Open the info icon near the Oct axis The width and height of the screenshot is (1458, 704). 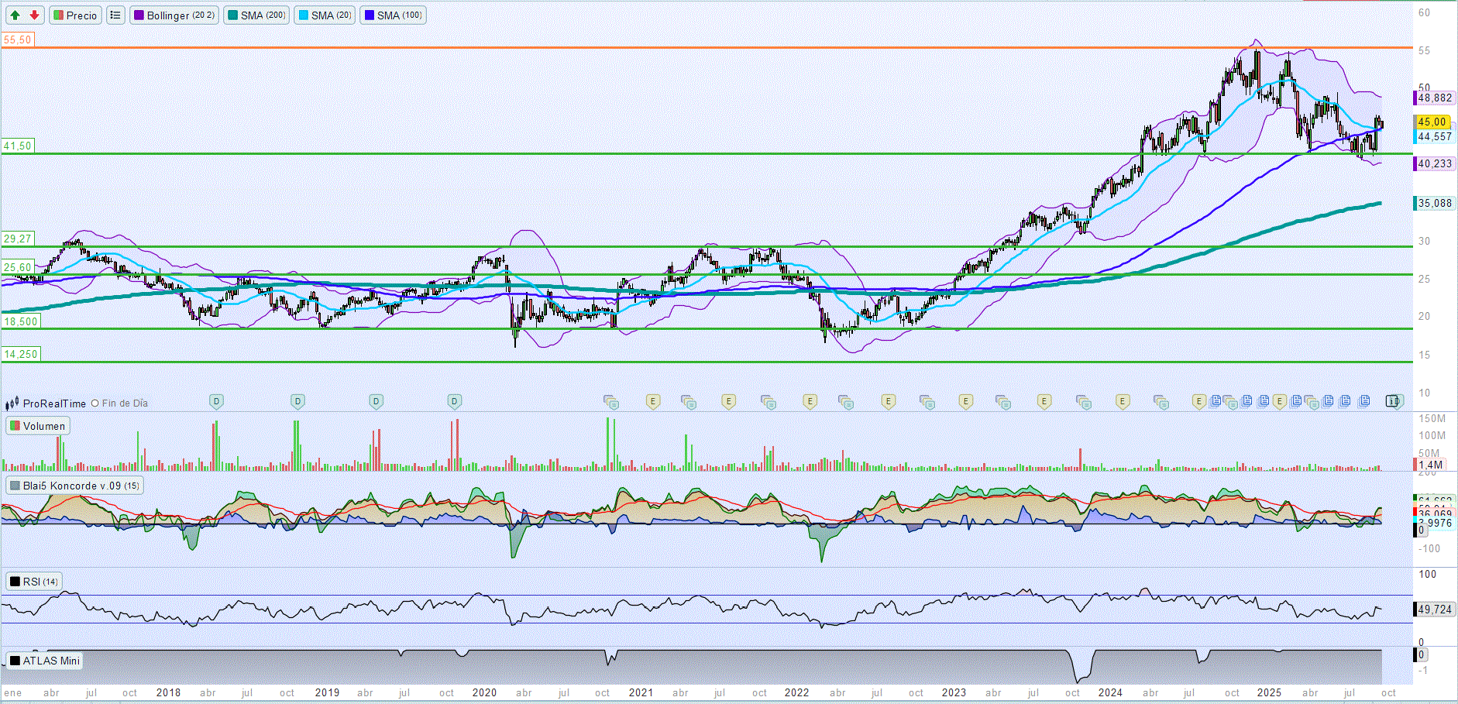(1394, 401)
